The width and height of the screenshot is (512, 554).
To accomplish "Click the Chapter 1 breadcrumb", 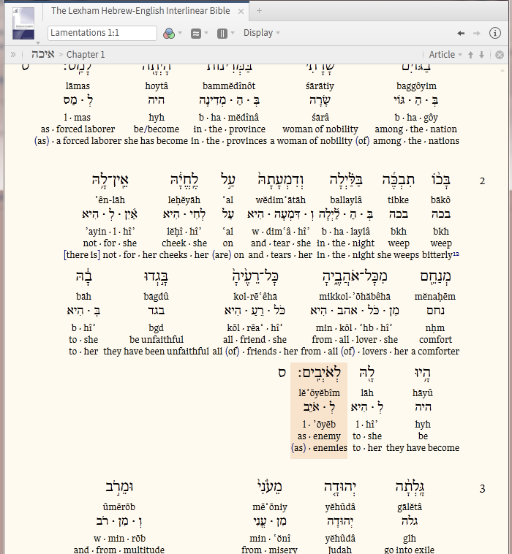I will tap(86, 54).
